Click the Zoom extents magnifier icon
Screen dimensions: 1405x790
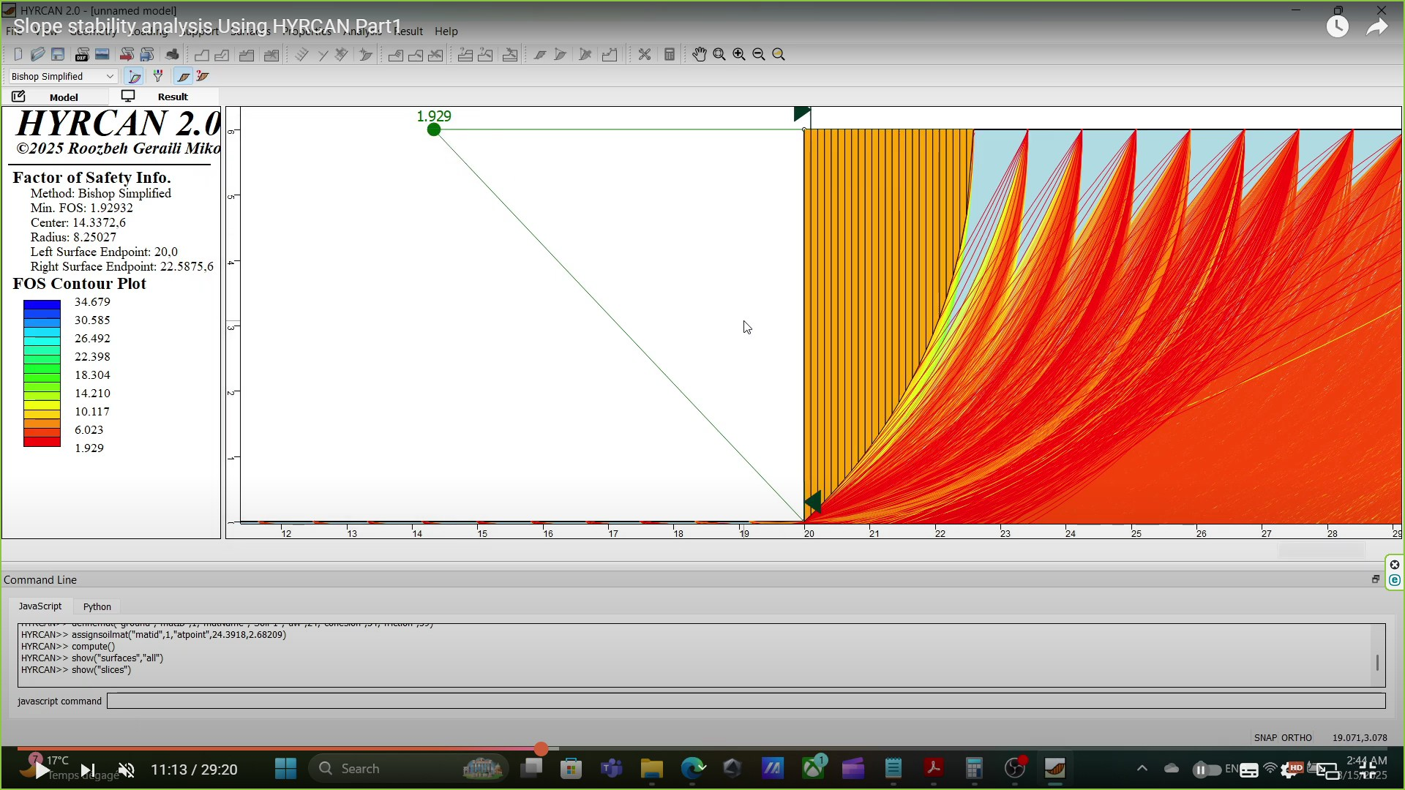pyautogui.click(x=779, y=54)
